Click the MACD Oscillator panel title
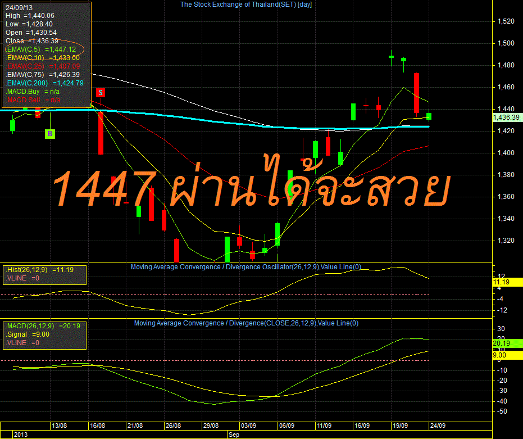Screen dimensions: 523x439 [x=246, y=267]
